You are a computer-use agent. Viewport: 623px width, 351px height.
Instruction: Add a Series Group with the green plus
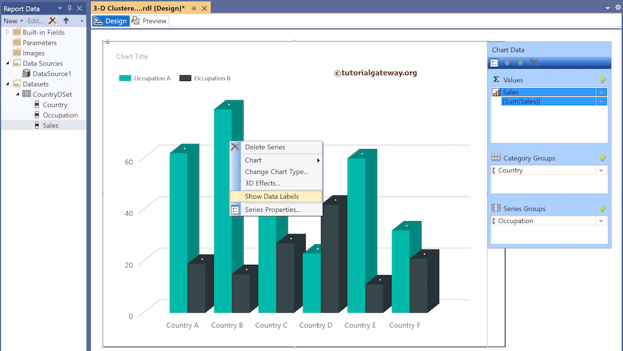[603, 208]
